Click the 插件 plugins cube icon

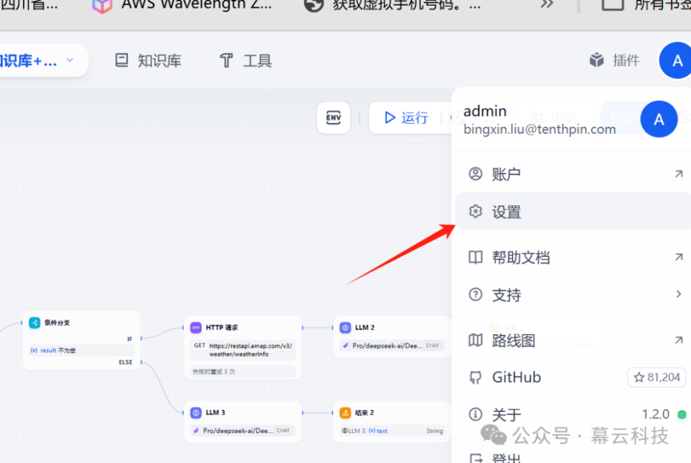(x=597, y=60)
